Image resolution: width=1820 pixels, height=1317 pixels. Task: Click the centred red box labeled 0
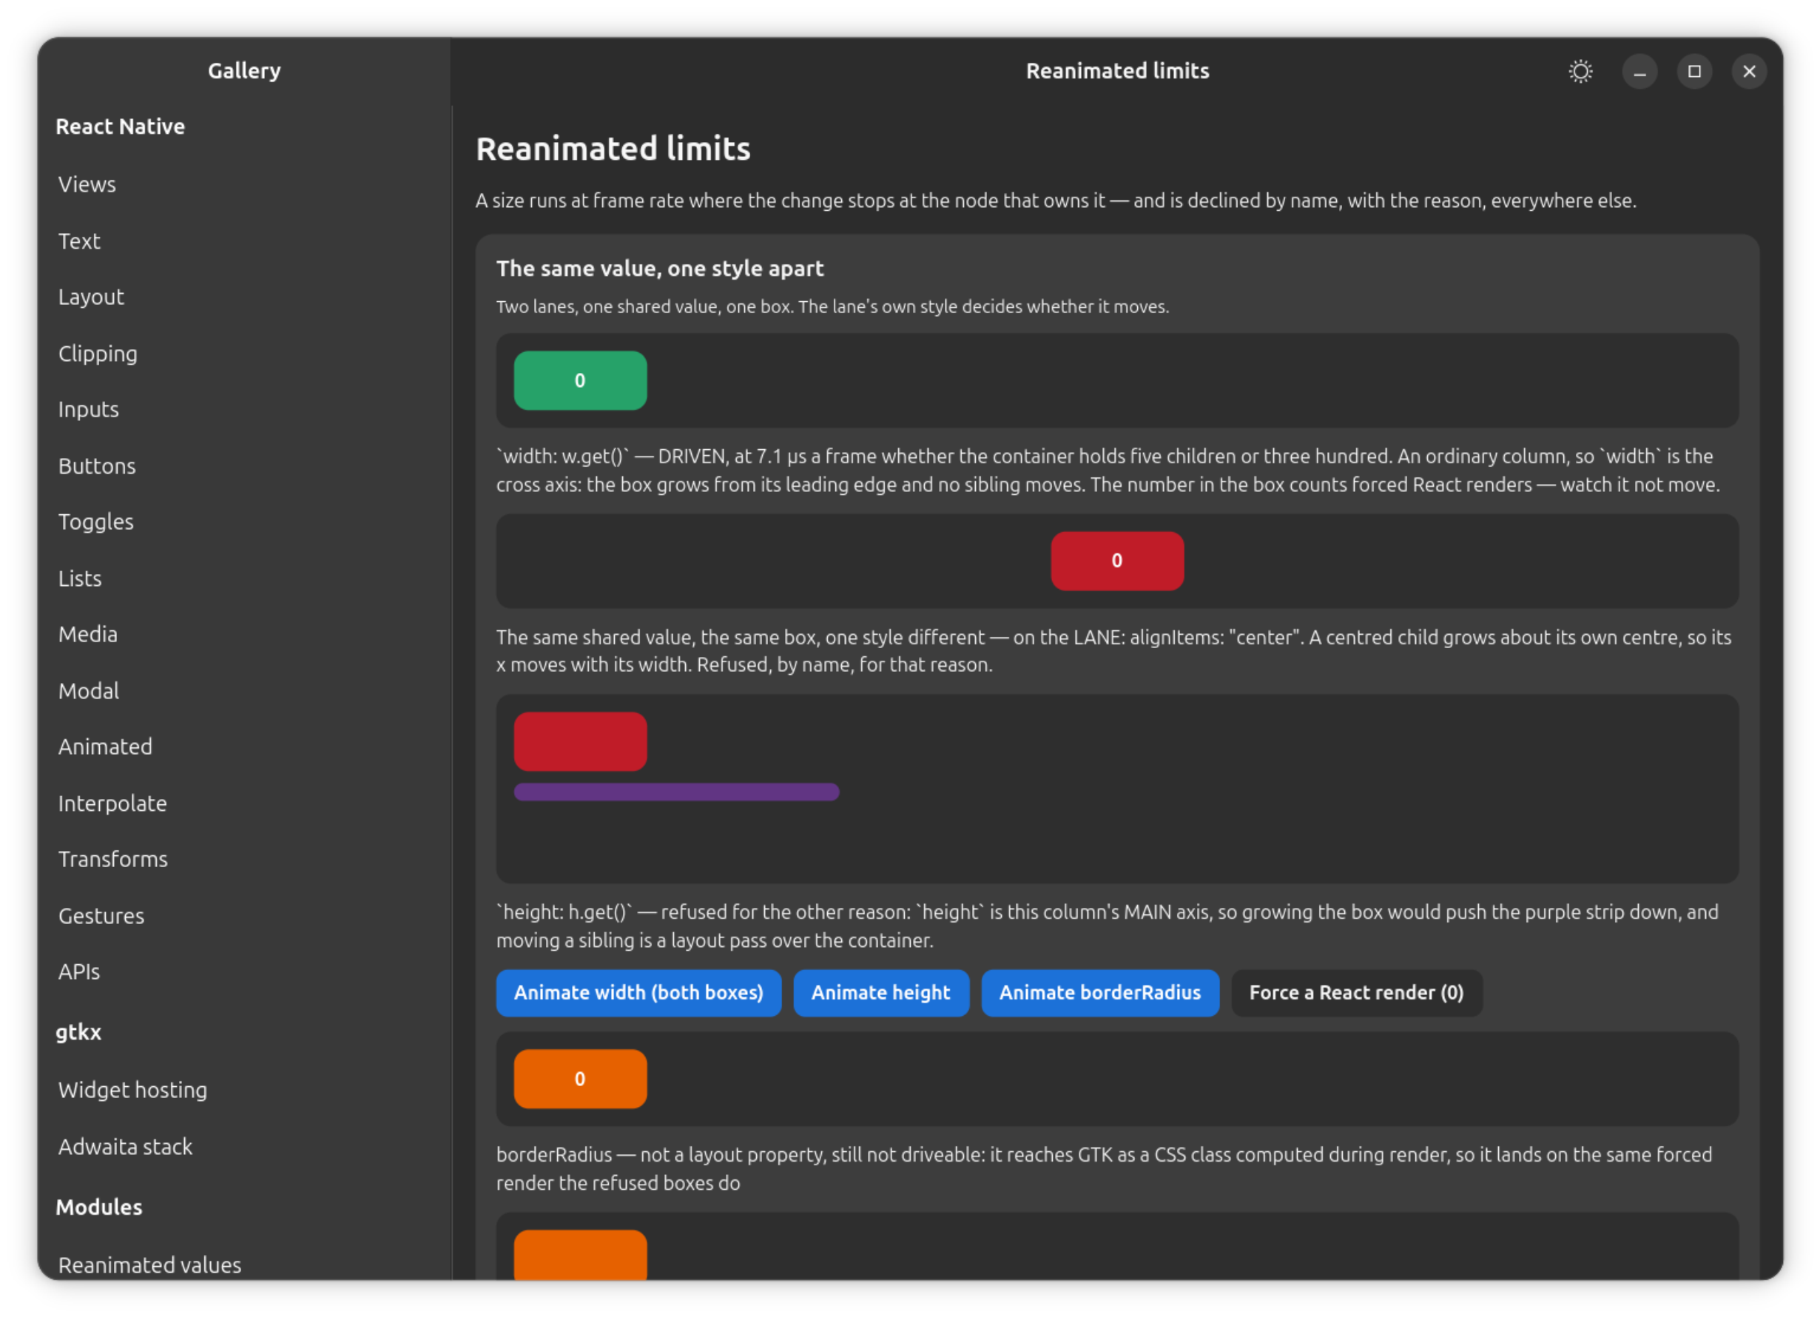point(1117,561)
